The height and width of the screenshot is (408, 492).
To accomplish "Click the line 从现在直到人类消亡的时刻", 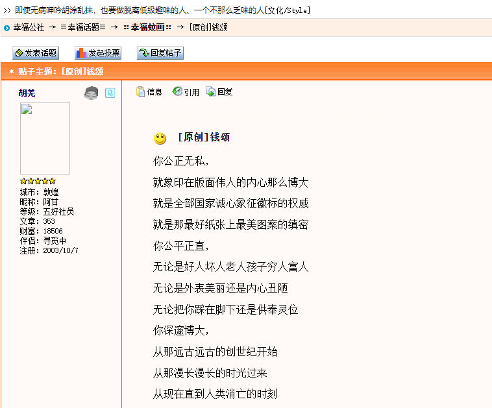I will 215,394.
